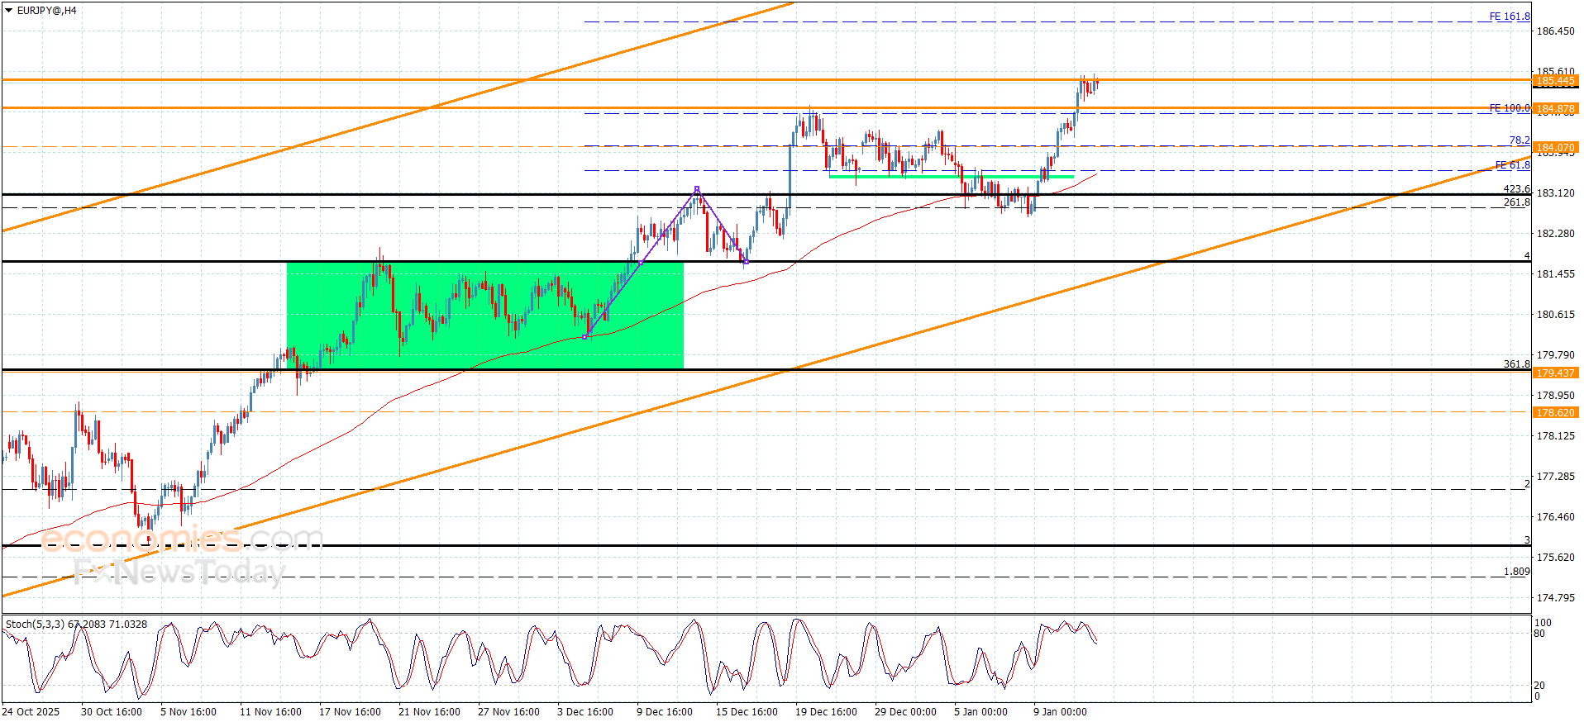Viewport: 1584px width, 722px height.
Task: Click the 174.795 price axis value
Action: click(x=1555, y=598)
